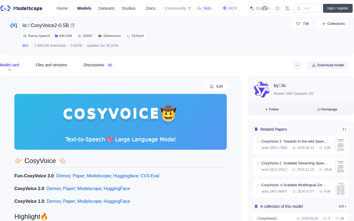The width and height of the screenshot is (354, 221).
Task: Click the search magnifier icon
Action: 299,8
